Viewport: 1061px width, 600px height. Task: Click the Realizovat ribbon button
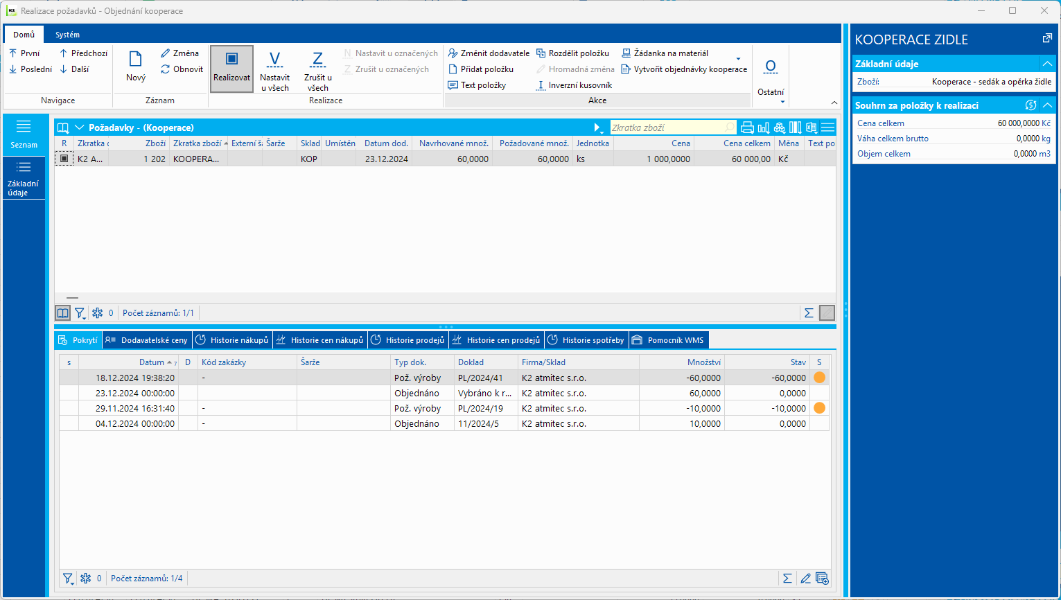[x=231, y=68]
